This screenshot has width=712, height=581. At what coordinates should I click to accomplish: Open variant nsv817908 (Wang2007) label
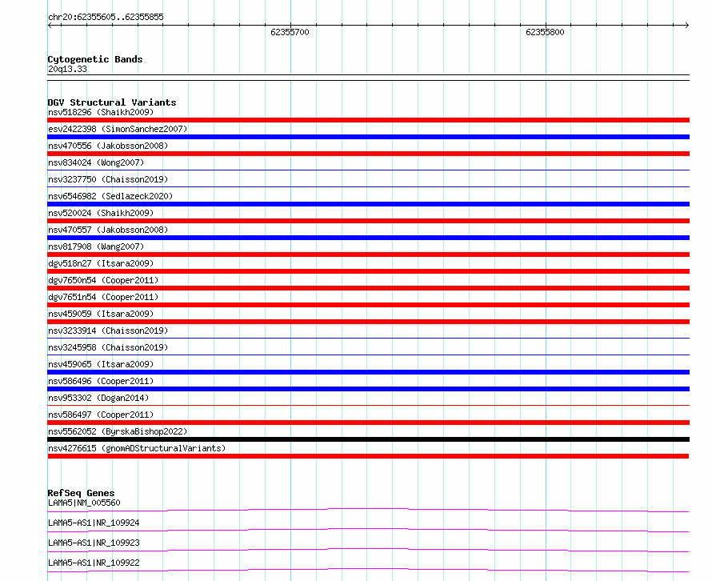tap(96, 246)
